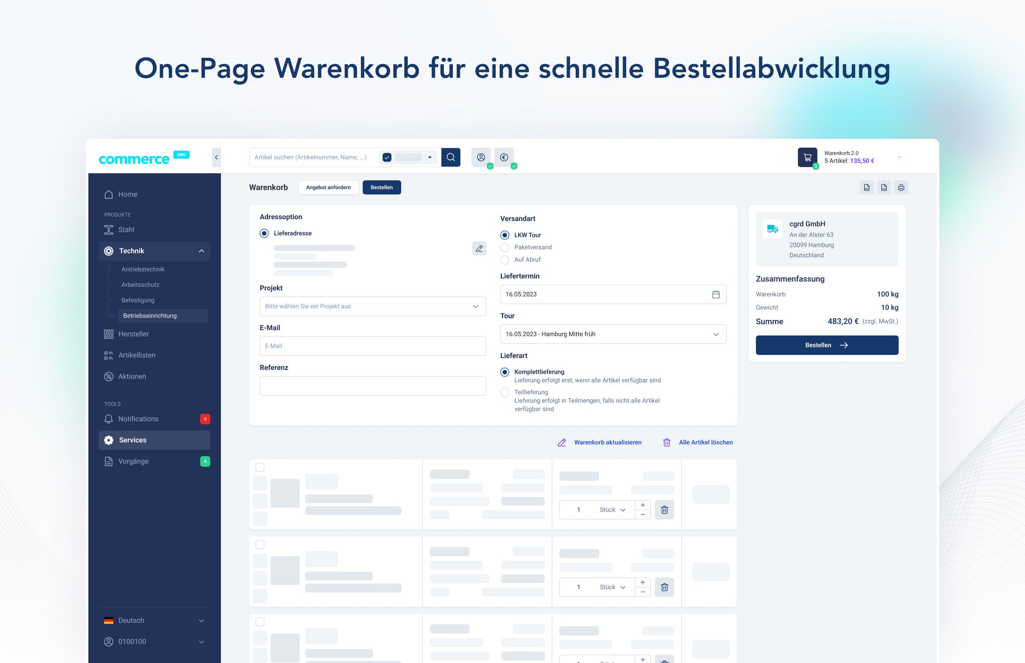Viewport: 1025px width, 663px height.
Task: Select Teillieferung delivery type
Action: coord(505,392)
